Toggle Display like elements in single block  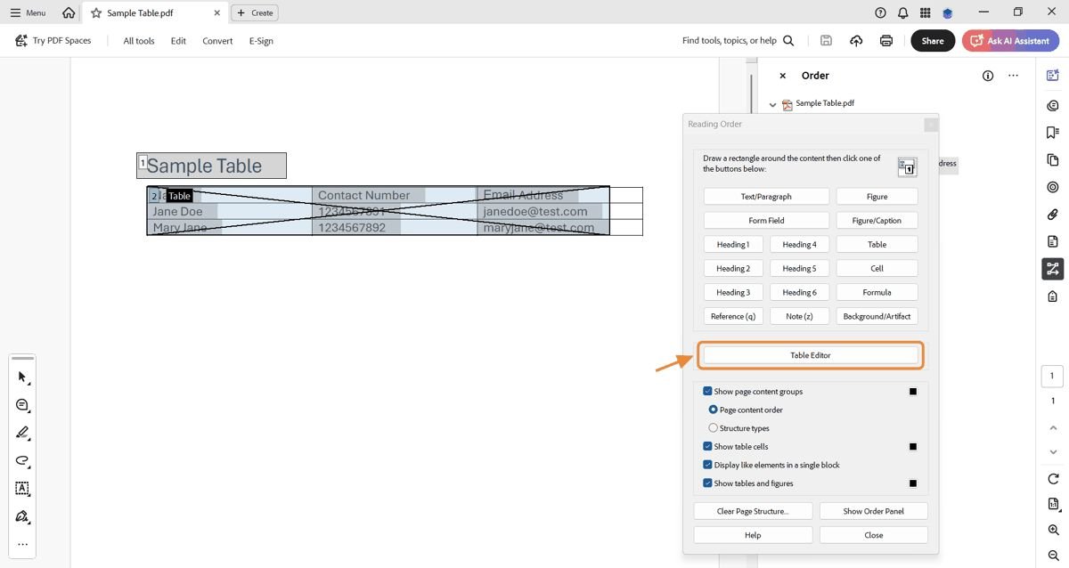707,465
